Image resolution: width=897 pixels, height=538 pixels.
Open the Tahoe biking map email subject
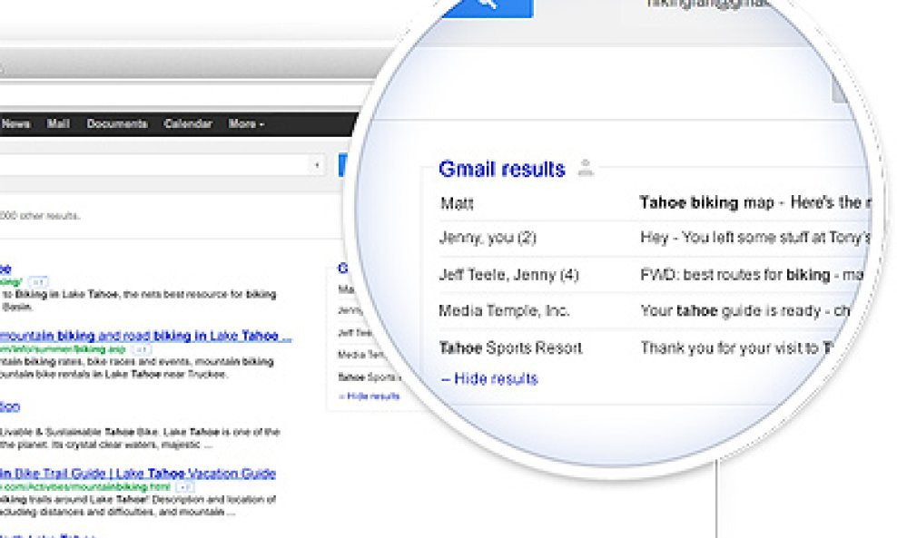[755, 202]
